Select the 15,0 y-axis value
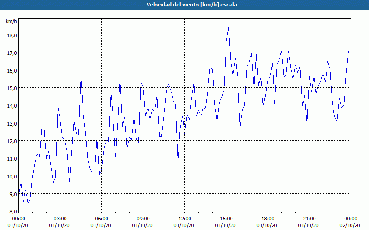Screen dimensions: 369x230 [12, 88]
